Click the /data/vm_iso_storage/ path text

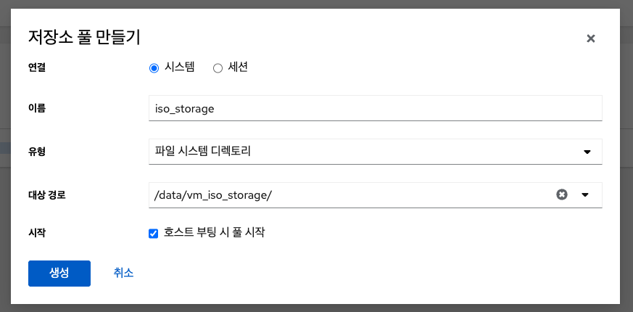[x=213, y=194]
